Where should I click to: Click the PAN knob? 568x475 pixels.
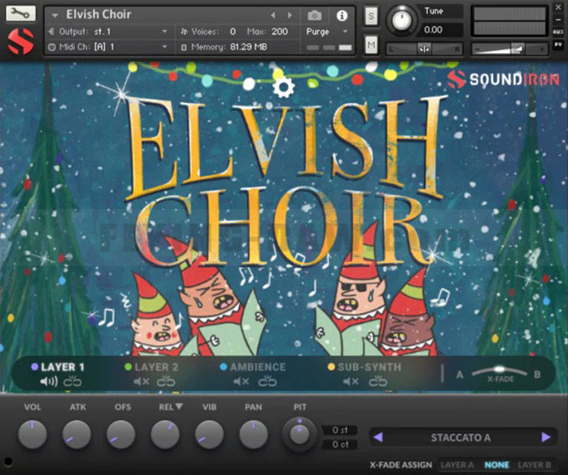[254, 434]
